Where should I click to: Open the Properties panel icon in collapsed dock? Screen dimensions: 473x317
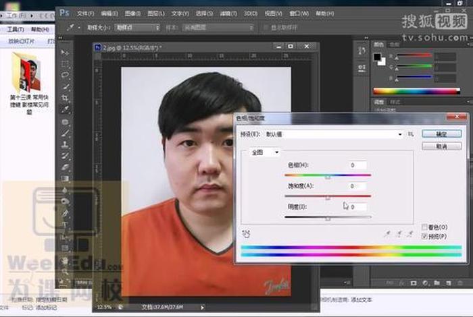362,68
